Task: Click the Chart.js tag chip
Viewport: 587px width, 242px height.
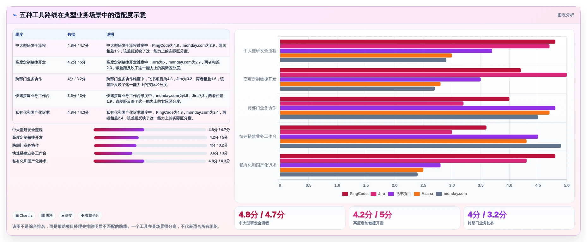Action: (24, 216)
